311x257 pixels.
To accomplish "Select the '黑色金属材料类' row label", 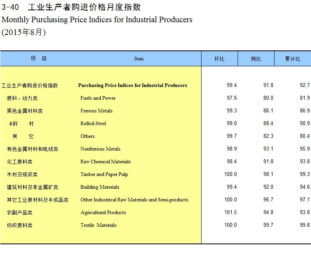I will point(25,111).
